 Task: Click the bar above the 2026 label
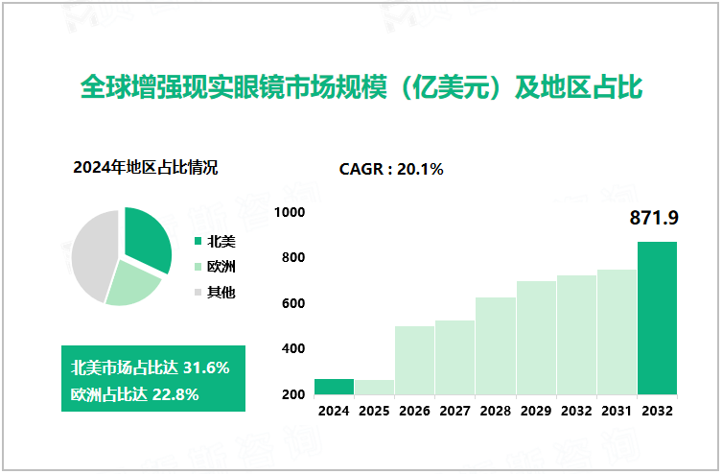[414, 361]
